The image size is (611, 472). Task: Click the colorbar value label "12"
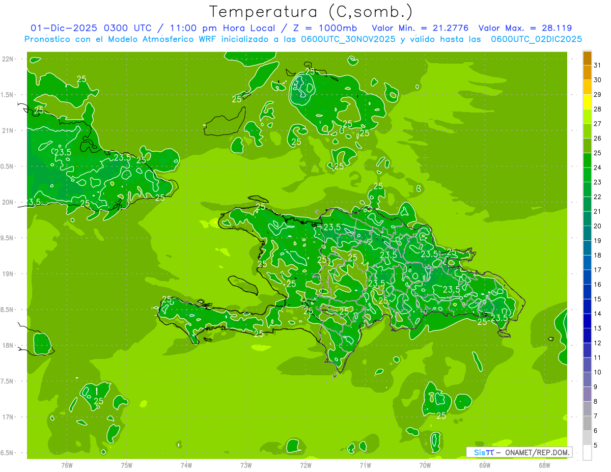click(x=598, y=343)
